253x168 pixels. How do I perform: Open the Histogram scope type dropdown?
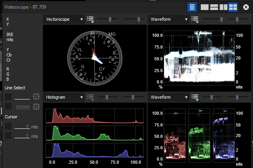click(x=64, y=97)
